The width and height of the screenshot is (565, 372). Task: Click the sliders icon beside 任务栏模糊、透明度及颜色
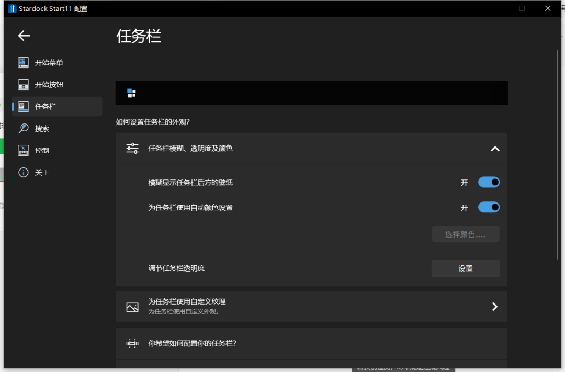point(132,149)
